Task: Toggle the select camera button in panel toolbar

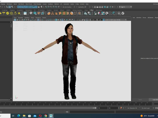Action: pos(15,20)
